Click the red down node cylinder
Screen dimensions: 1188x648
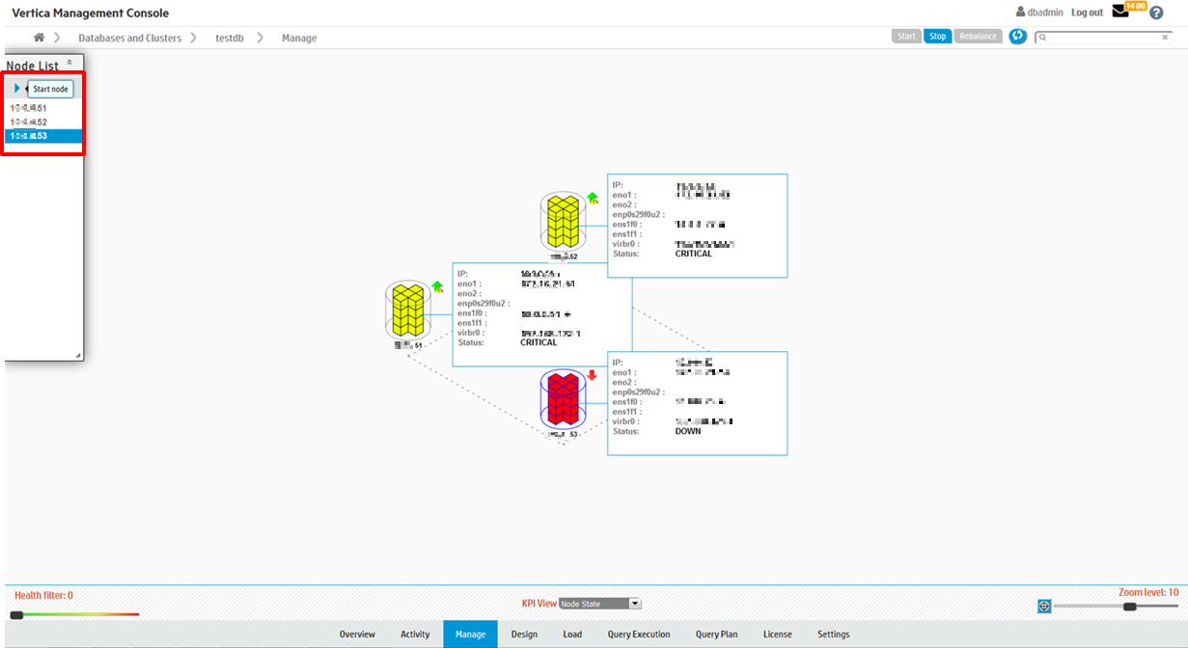[562, 398]
